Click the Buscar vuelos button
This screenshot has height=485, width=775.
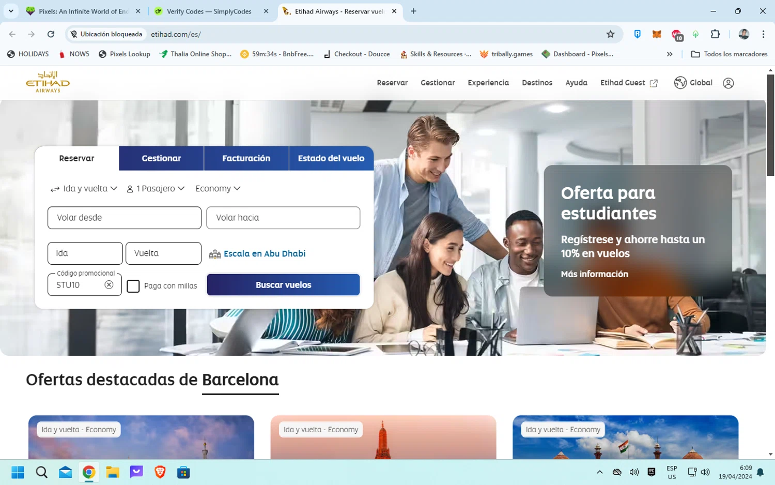coord(283,285)
